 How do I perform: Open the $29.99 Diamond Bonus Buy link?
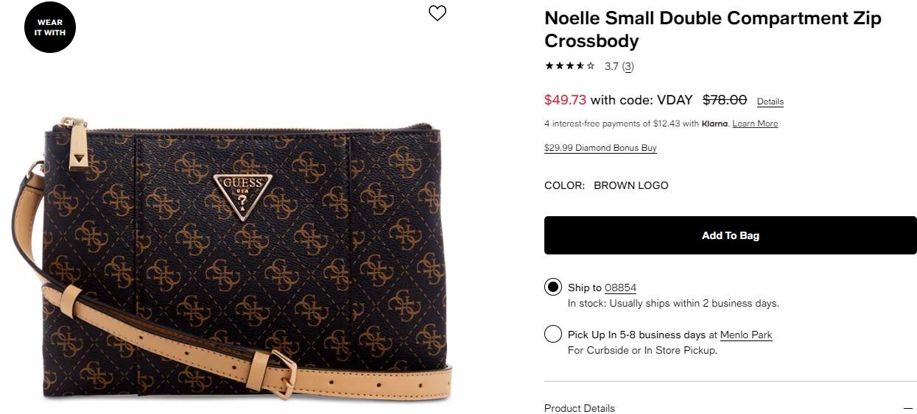coord(600,148)
